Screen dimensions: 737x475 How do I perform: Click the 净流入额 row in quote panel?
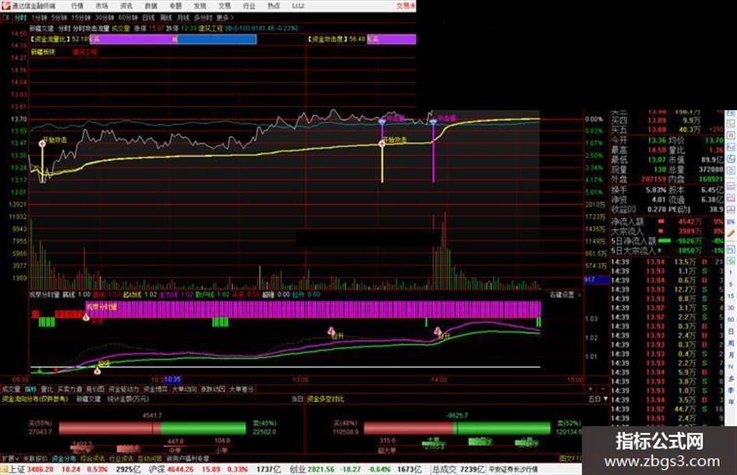(667, 221)
